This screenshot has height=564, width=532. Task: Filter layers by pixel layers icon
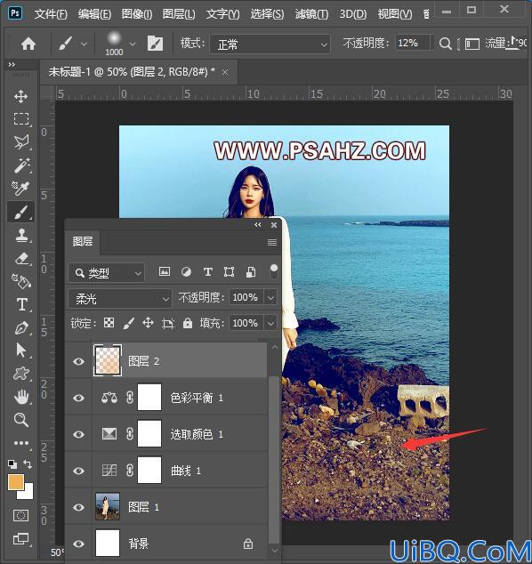[165, 271]
